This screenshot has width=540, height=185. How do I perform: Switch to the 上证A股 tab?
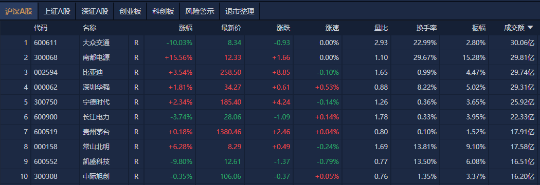[57, 11]
